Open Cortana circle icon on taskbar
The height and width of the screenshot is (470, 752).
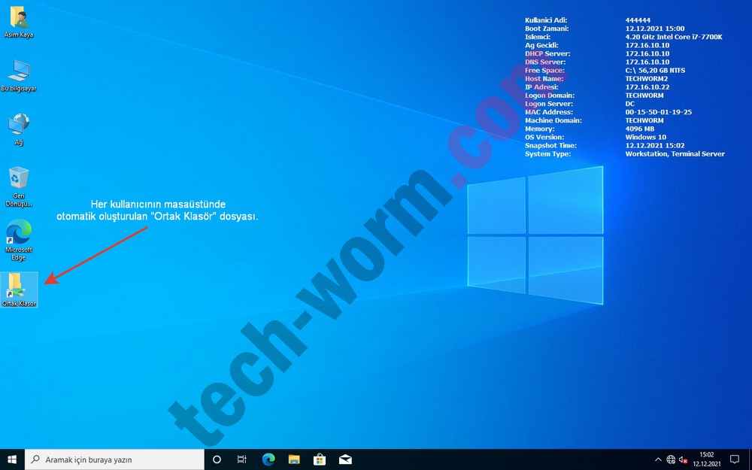(x=217, y=459)
